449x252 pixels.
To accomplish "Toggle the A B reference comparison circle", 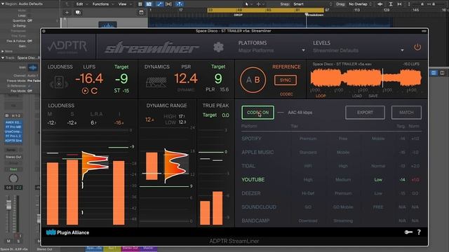I will (x=253, y=80).
